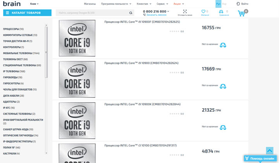Viewport: 279px width, 163px height.
Task: Select the IP АТС category
Action: point(9,108)
